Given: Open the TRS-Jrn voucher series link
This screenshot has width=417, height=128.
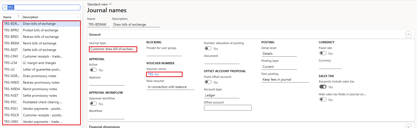Looking at the screenshot, I should (153, 74).
